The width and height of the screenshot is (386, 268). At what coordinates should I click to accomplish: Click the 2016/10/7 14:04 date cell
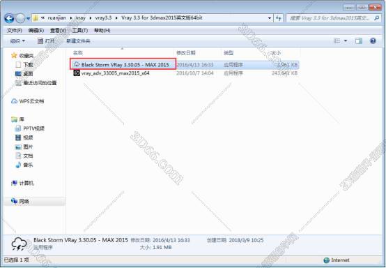point(195,73)
